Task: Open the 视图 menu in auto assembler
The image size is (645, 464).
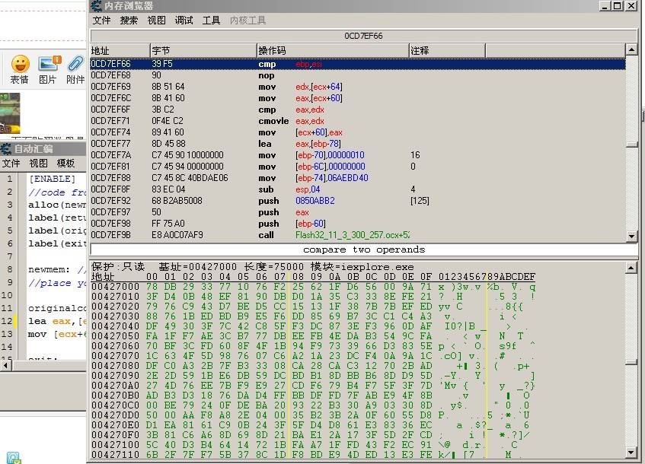Action: point(38,164)
